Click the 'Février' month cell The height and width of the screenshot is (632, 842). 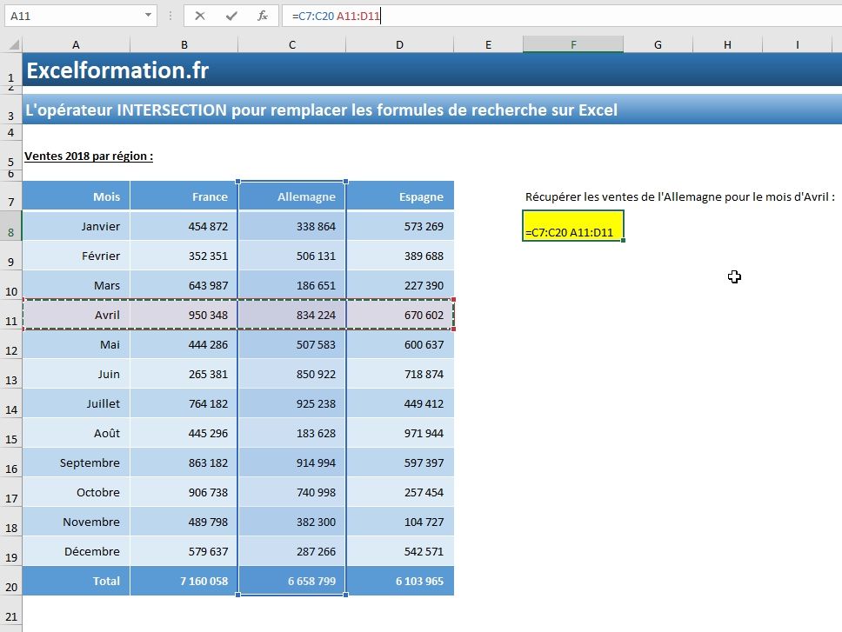pos(76,256)
